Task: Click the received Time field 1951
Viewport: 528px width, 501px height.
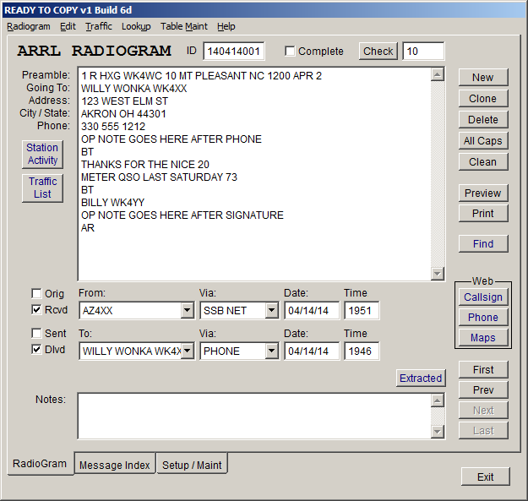Action: [x=362, y=310]
